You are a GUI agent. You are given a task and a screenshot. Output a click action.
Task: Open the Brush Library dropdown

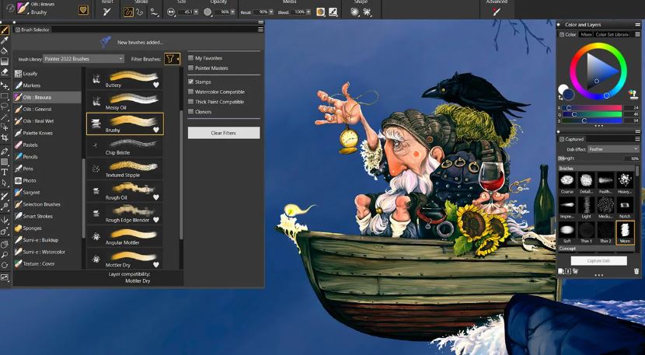pos(83,59)
